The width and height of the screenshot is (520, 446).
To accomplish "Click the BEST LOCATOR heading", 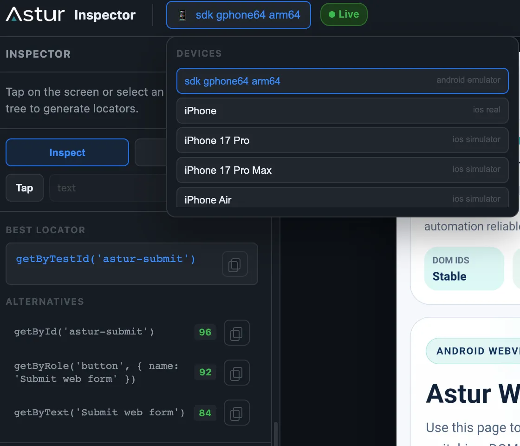I will coord(45,230).
